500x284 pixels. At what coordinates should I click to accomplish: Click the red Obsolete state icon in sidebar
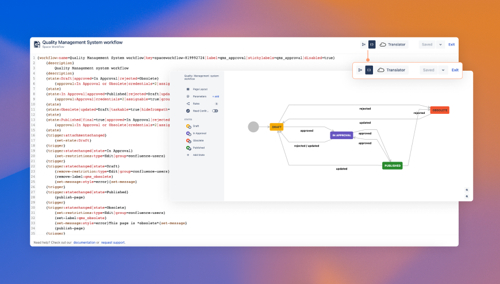pyautogui.click(x=189, y=141)
